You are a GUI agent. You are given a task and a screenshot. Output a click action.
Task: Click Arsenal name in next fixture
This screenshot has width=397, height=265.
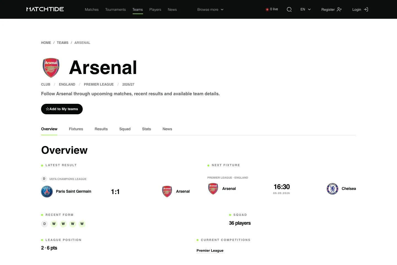pyautogui.click(x=229, y=189)
